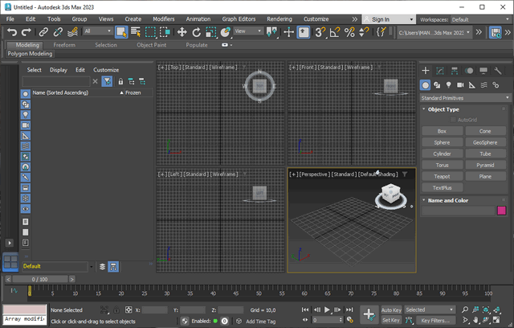Viewport: 514px width, 328px height.
Task: Switch to the Freeform ribbon tab
Action: pos(64,45)
